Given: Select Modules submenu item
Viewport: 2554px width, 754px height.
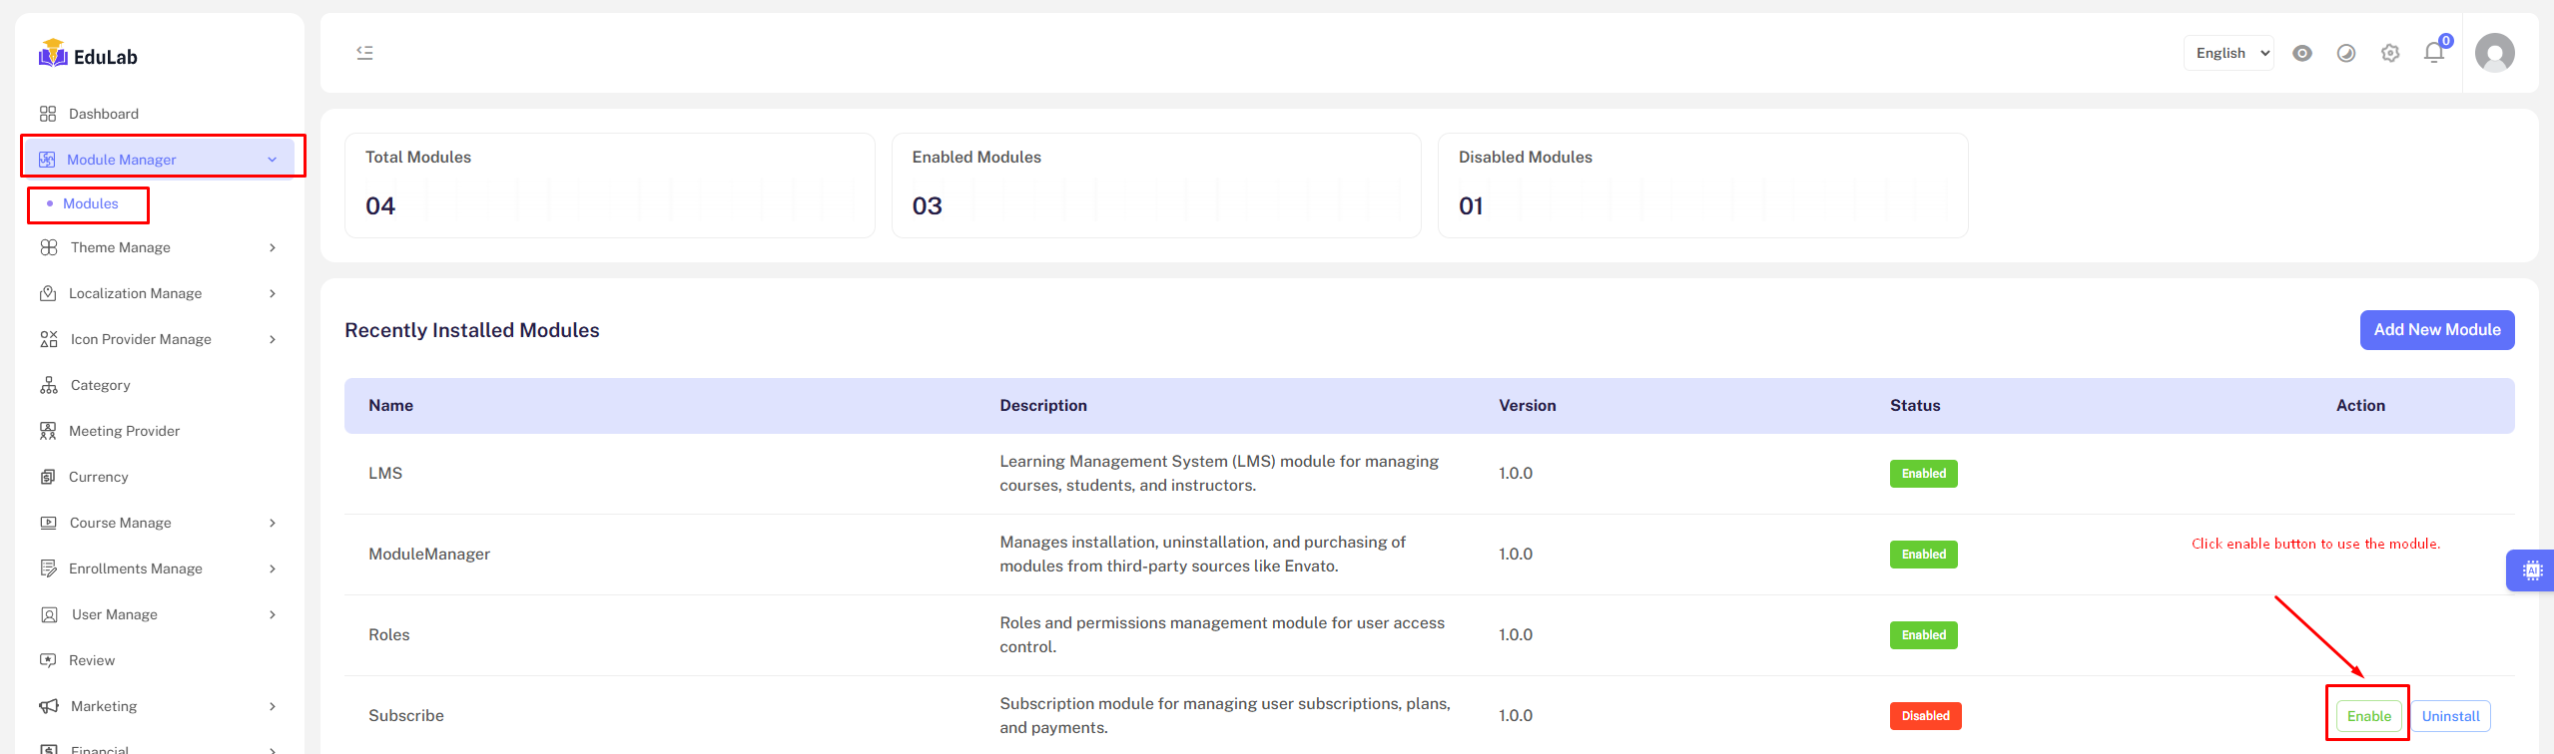Looking at the screenshot, I should [x=90, y=203].
